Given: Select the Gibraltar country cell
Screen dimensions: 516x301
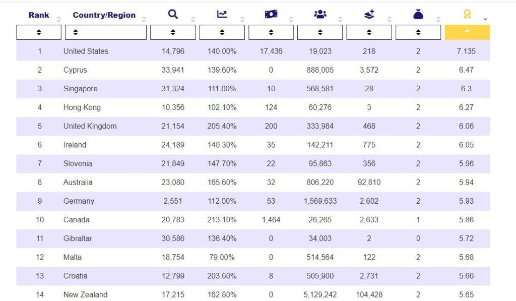Looking at the screenshot, I should pyautogui.click(x=78, y=238).
